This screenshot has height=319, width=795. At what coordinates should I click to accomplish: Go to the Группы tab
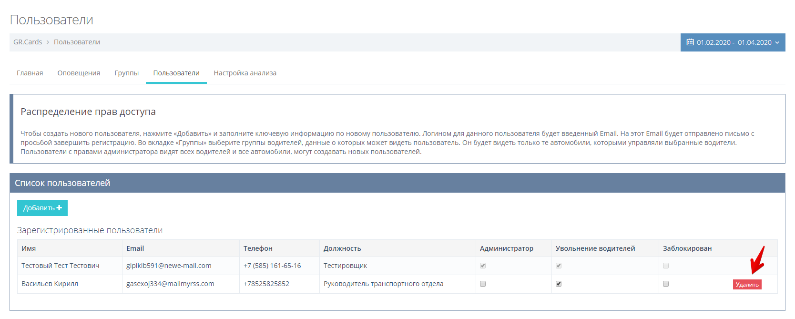126,73
